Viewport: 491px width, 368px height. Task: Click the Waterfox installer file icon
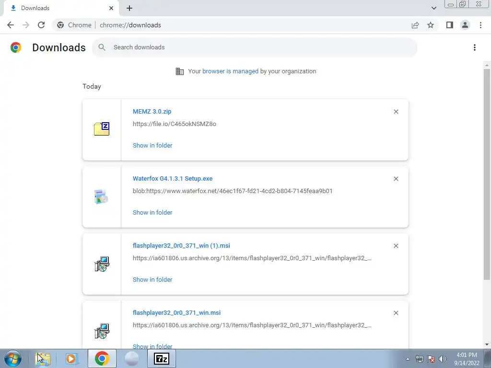point(101,197)
